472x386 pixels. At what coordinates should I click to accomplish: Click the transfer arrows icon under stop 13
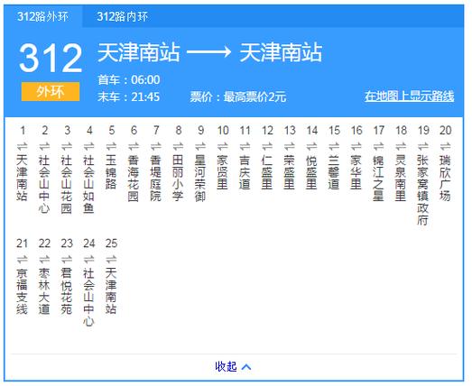click(x=290, y=146)
